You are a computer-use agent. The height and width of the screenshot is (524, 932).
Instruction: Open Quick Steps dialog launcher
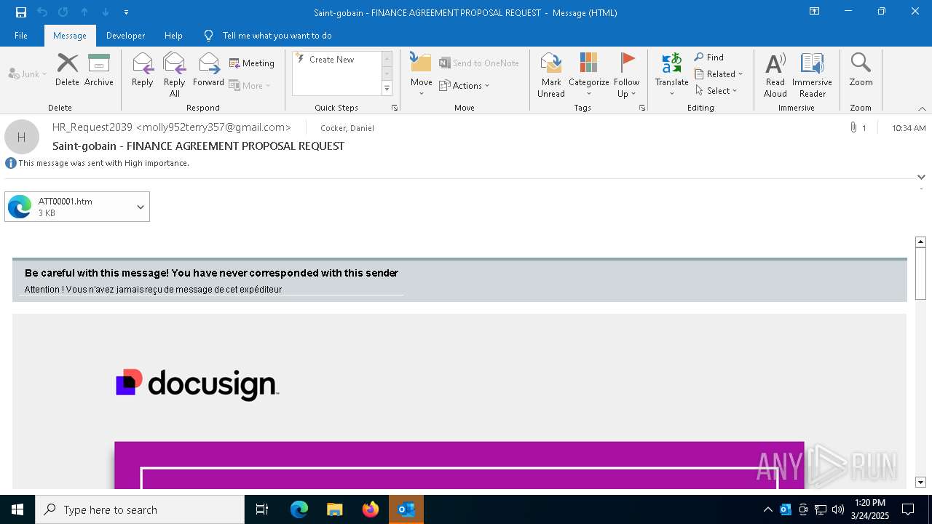[x=395, y=108]
